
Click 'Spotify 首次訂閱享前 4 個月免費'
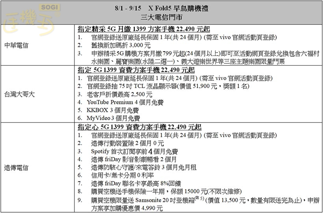pos(134,152)
